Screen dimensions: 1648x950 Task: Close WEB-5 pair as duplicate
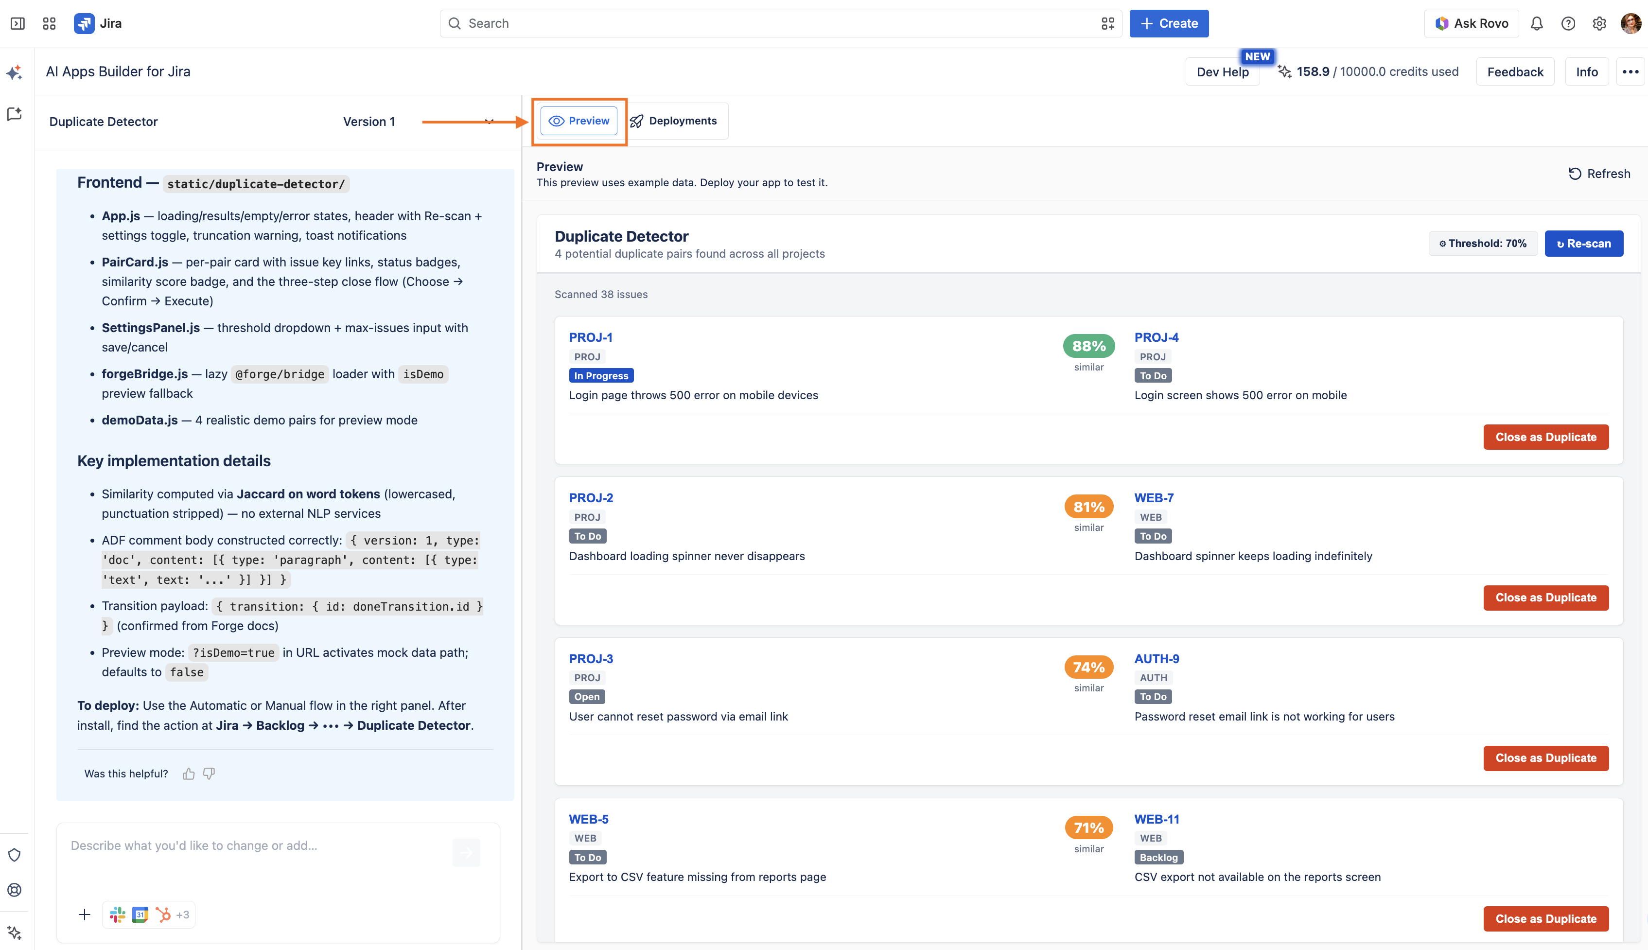coord(1545,919)
